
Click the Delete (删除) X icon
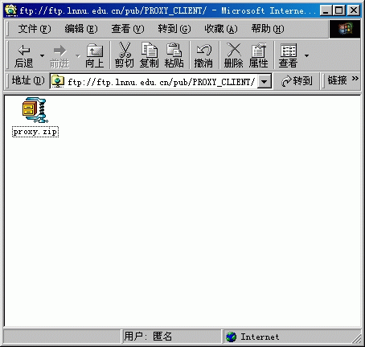point(234,50)
